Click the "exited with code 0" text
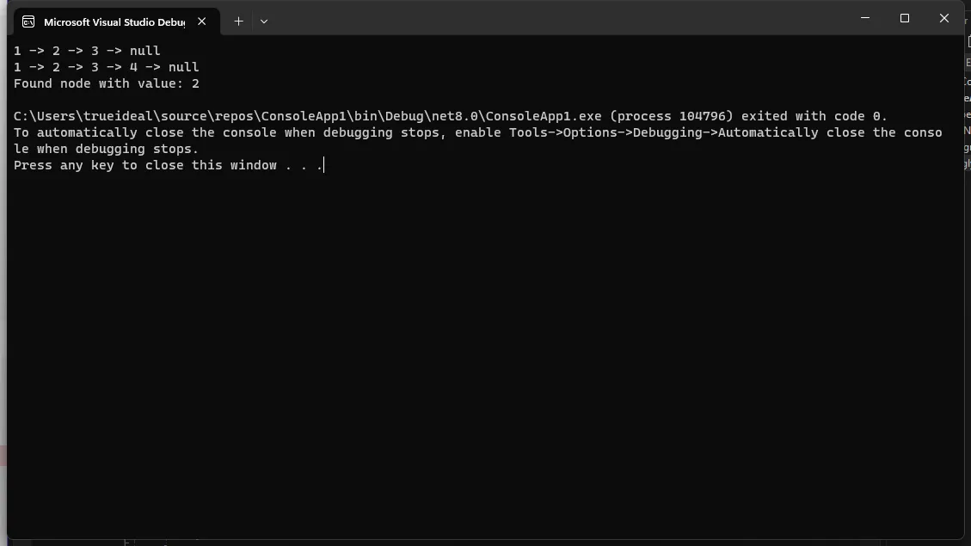 tap(812, 116)
